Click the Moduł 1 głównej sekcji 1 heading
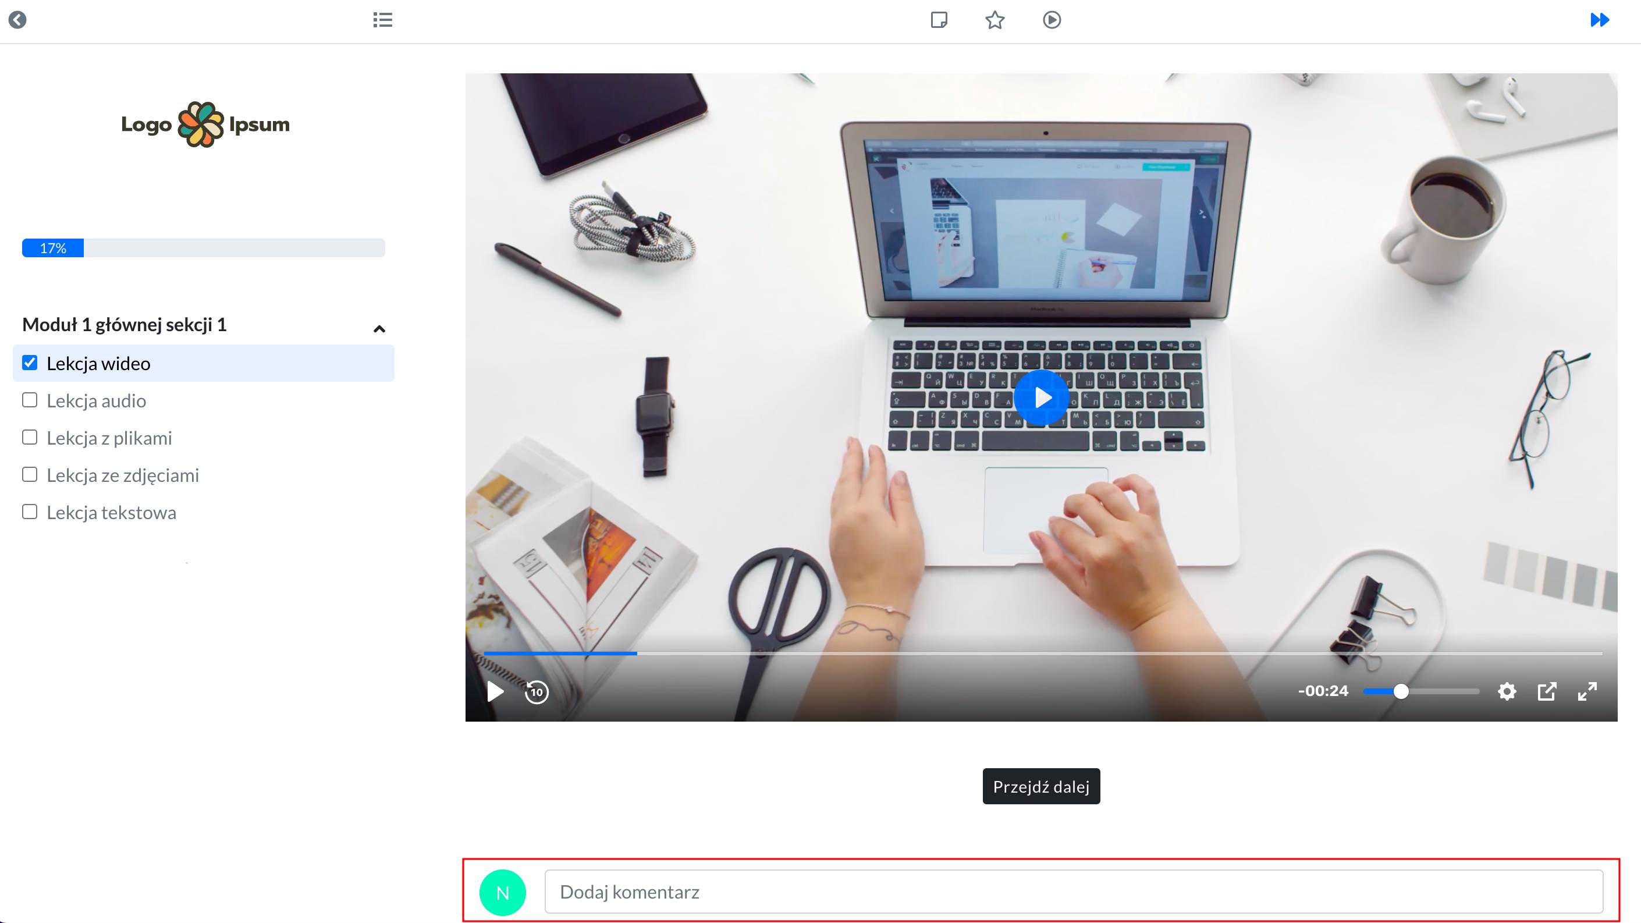 [124, 325]
